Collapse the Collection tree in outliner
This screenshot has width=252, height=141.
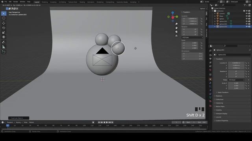click(213, 11)
